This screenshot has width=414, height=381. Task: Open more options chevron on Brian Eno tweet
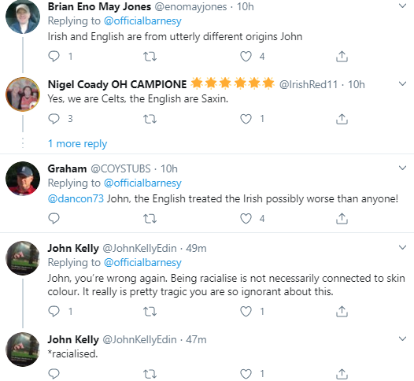pos(402,6)
